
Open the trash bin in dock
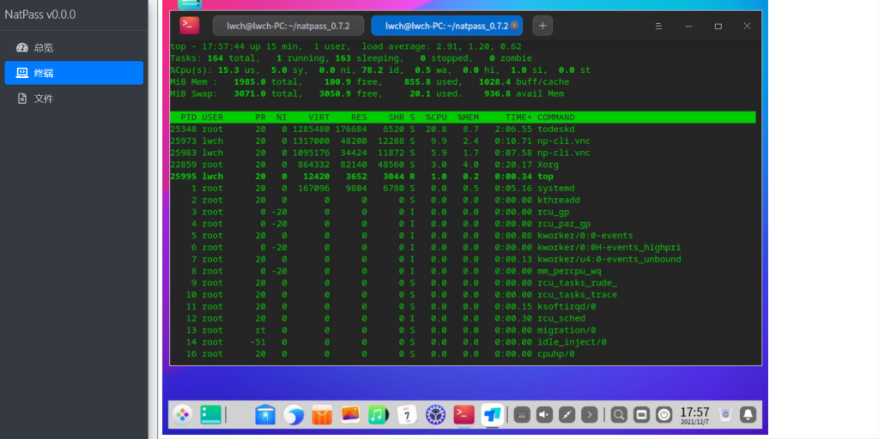pos(726,415)
